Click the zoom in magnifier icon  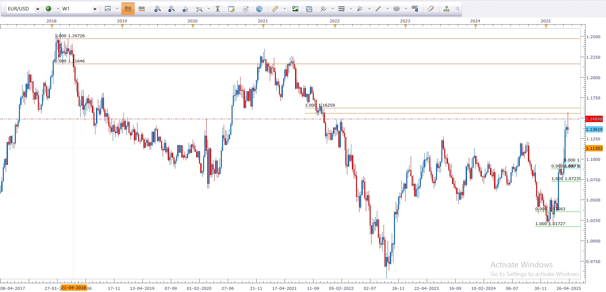point(157,9)
